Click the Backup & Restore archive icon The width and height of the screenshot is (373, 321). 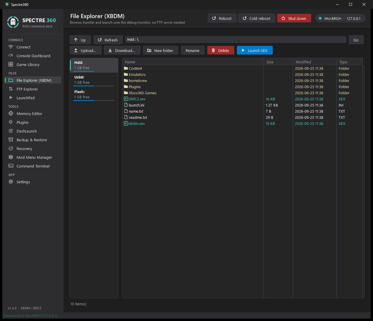(11, 140)
